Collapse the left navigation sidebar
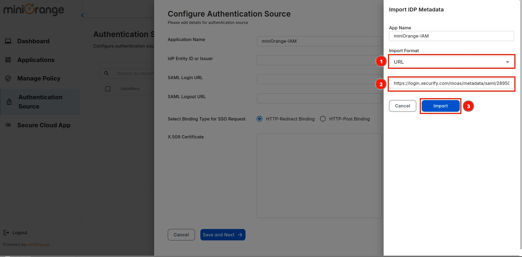The height and width of the screenshot is (257, 522). click(82, 15)
